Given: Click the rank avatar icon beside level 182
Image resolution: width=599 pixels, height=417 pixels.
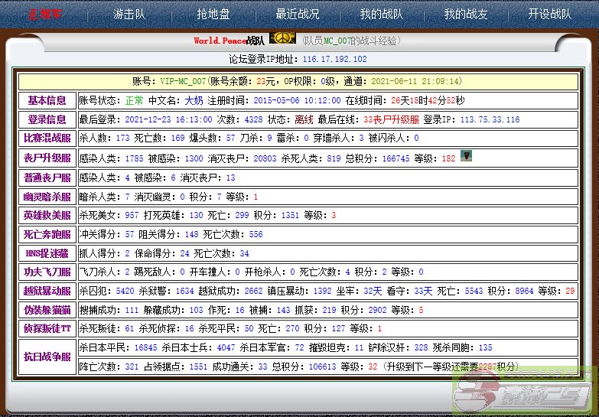Looking at the screenshot, I should 466,156.
